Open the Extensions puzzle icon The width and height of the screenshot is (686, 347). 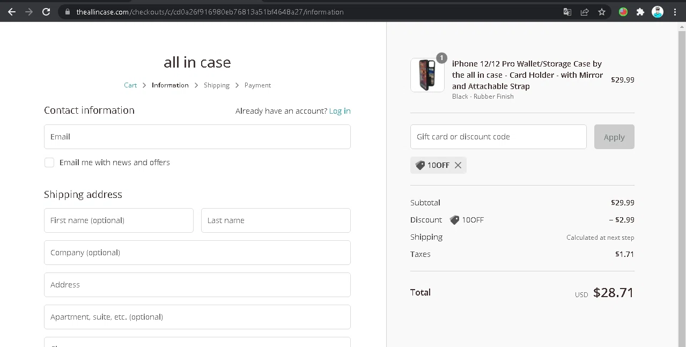pos(640,12)
